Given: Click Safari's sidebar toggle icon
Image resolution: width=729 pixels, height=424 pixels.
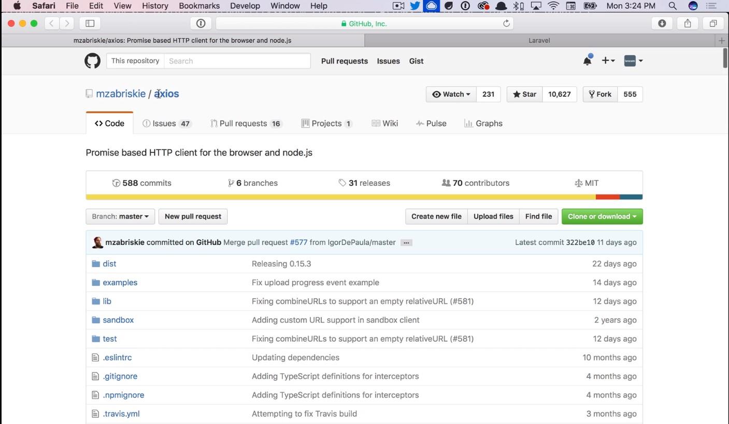Looking at the screenshot, I should 90,23.
